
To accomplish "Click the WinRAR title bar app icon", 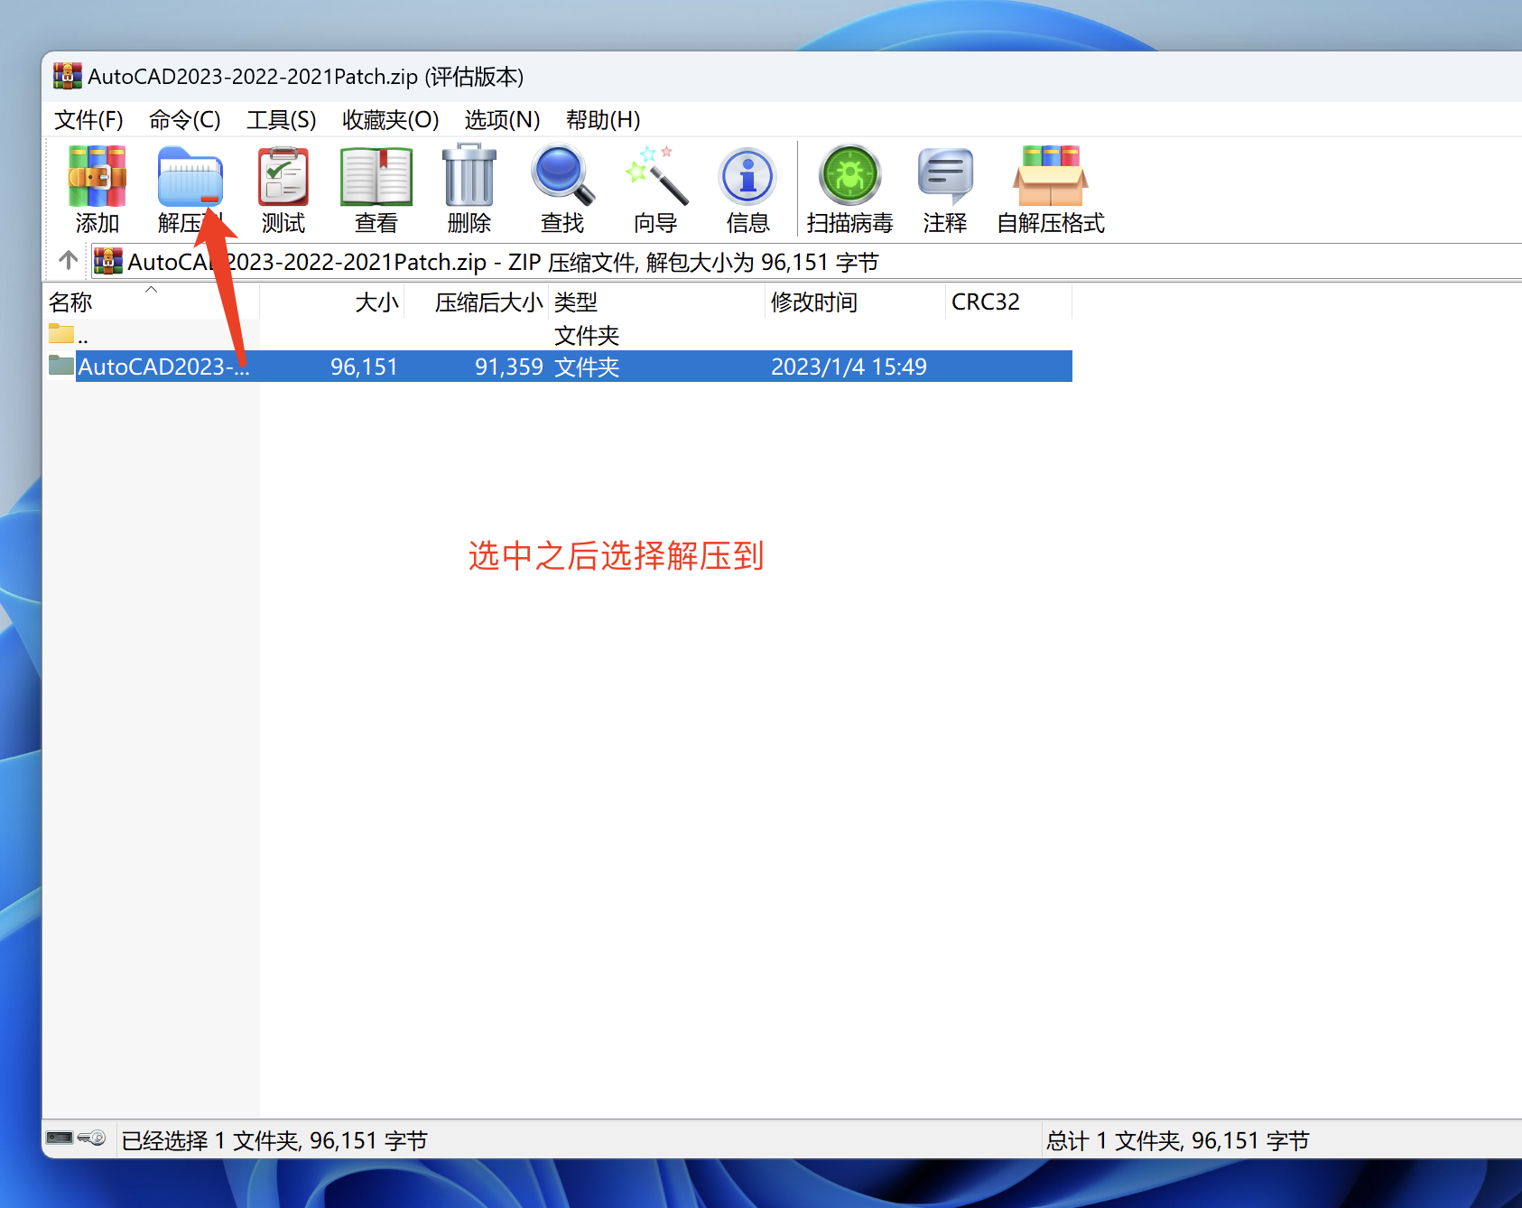I will (67, 76).
